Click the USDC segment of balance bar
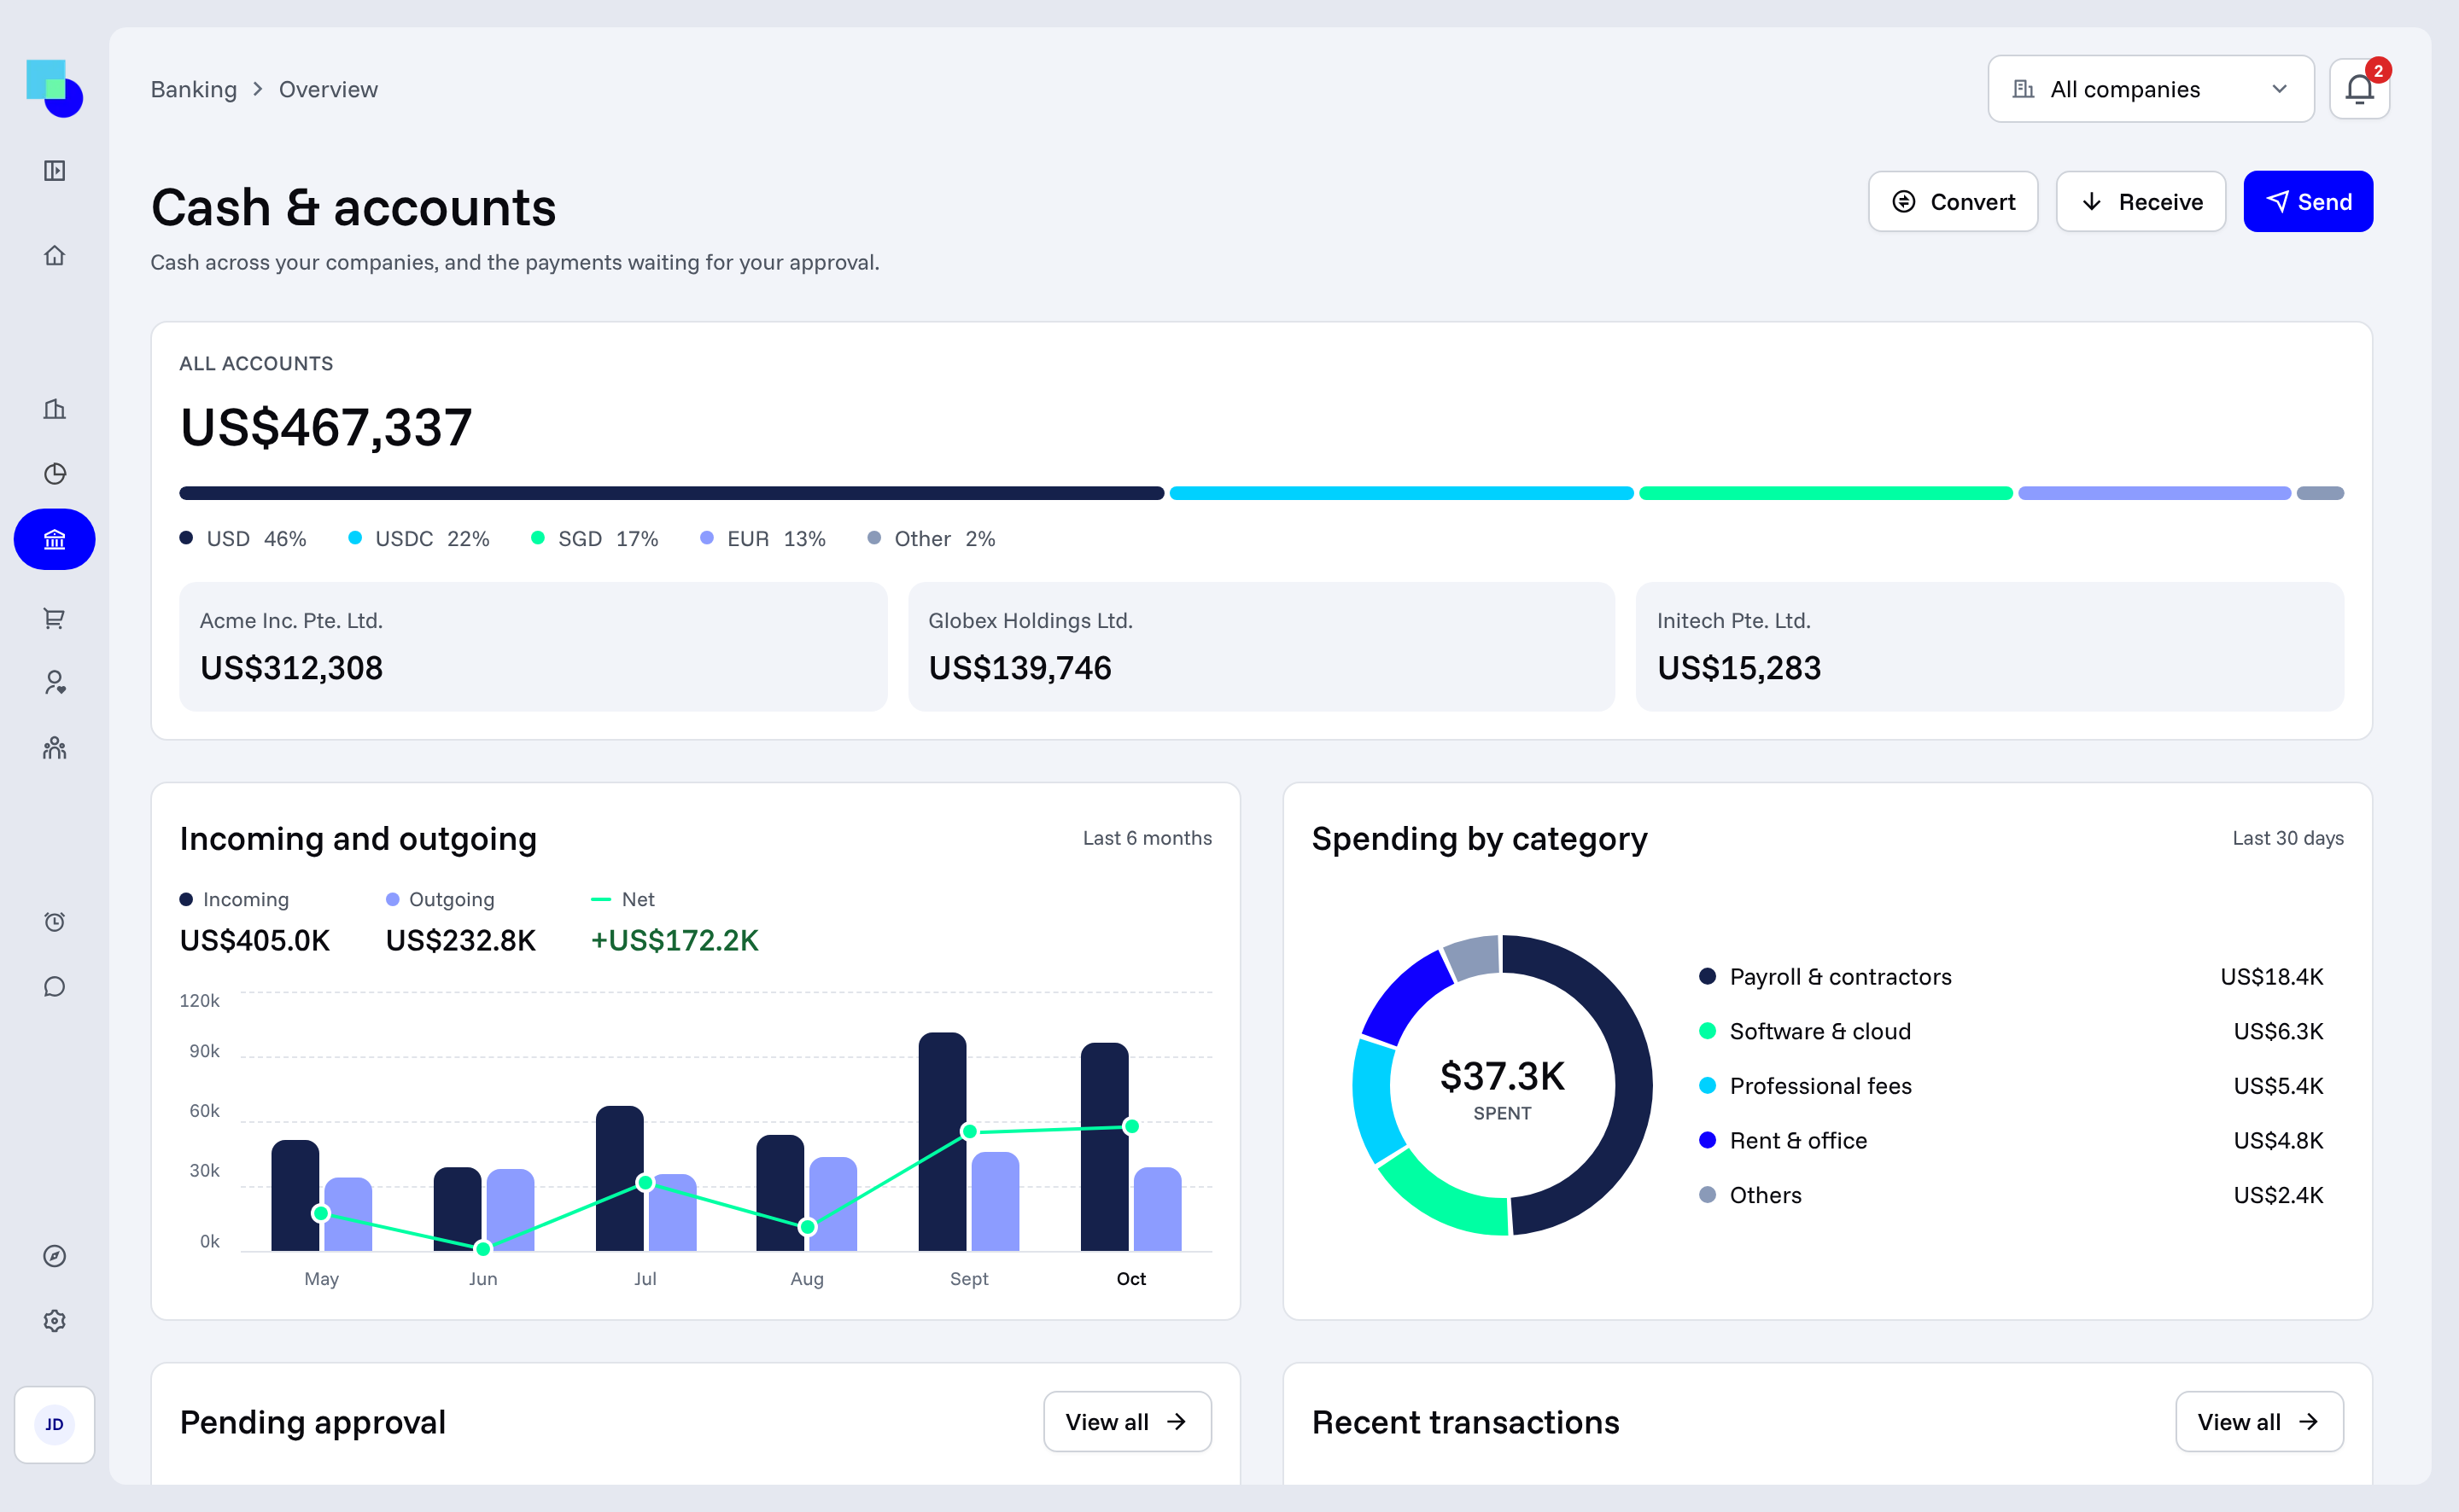 [1402, 493]
